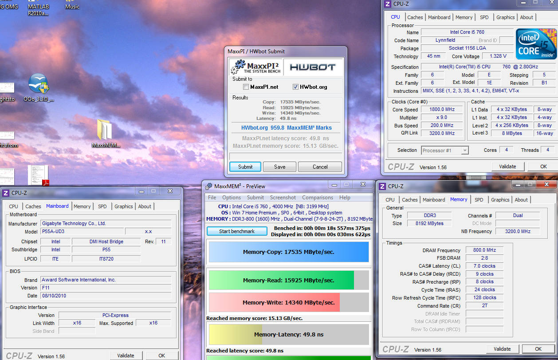Screen dimensions: 558x360
Task: Click the Core Voltage 1.328 V value
Action: pyautogui.click(x=498, y=56)
